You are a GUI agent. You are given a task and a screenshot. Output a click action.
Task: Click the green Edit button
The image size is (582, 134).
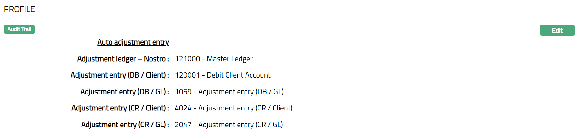click(x=557, y=30)
